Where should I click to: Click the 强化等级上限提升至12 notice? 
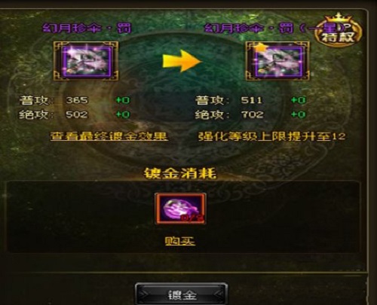272,136
